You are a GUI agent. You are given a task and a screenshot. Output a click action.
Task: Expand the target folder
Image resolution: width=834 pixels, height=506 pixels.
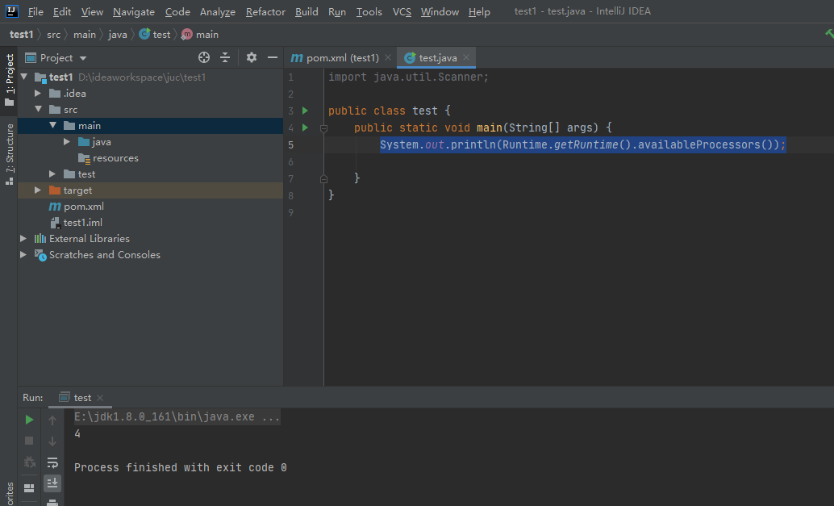pos(36,190)
